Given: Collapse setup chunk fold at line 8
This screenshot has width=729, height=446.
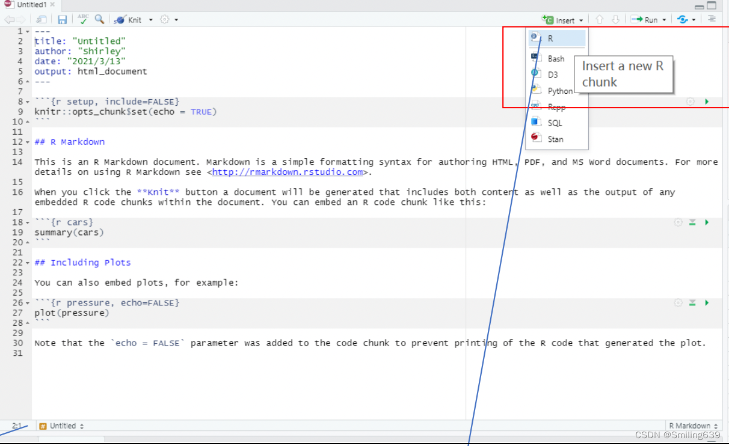Looking at the screenshot, I should point(28,102).
